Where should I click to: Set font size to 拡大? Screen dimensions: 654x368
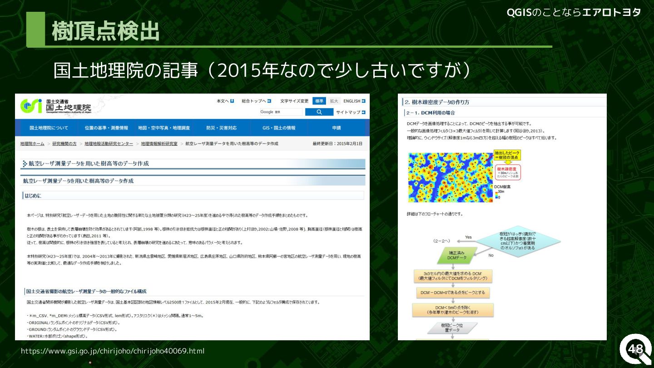pos(334,101)
